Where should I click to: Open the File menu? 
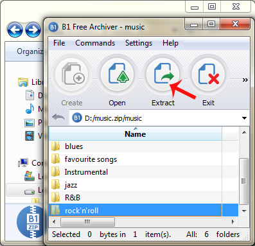click(x=59, y=43)
